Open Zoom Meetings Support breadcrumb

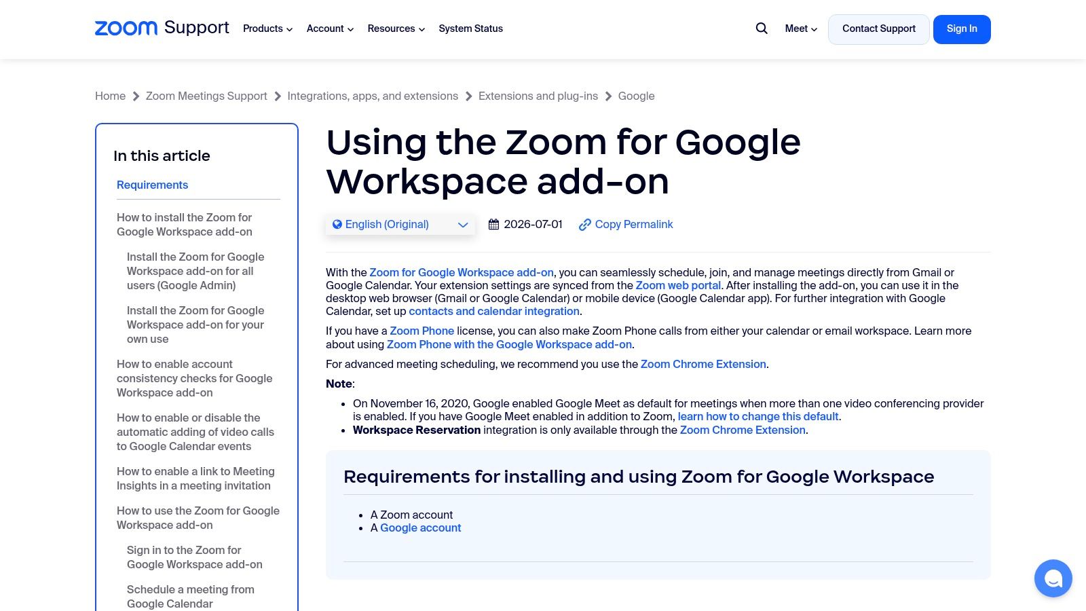click(206, 96)
